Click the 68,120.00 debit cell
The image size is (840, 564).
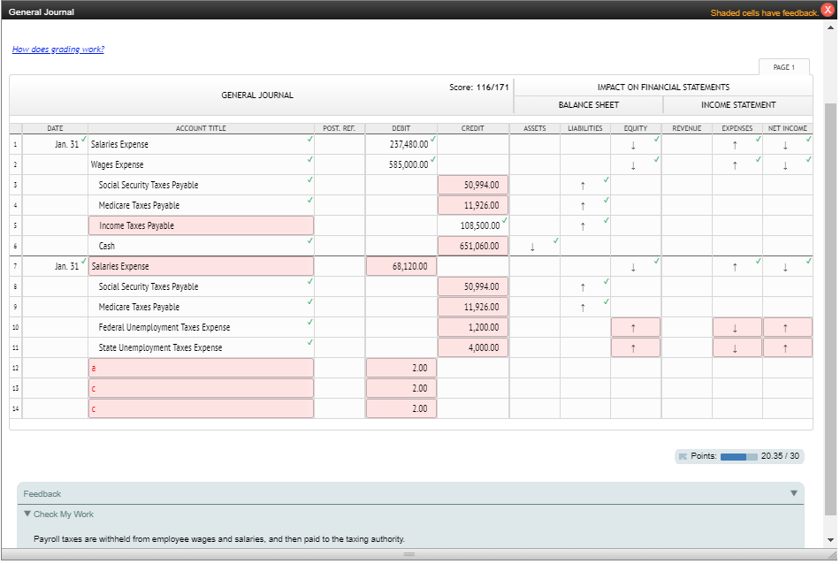point(401,266)
